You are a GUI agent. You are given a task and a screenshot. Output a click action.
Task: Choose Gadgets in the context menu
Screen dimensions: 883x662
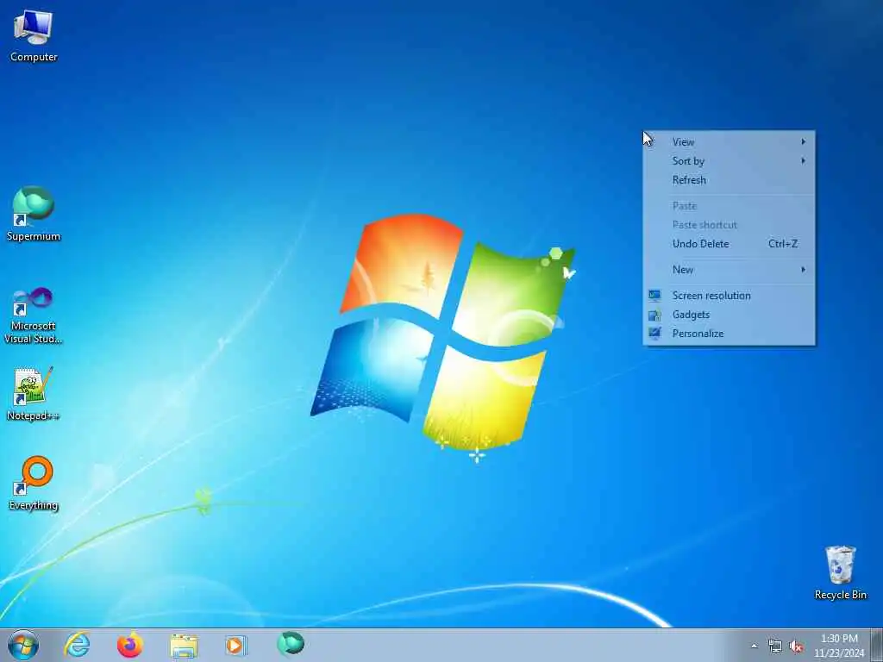(x=730, y=315)
